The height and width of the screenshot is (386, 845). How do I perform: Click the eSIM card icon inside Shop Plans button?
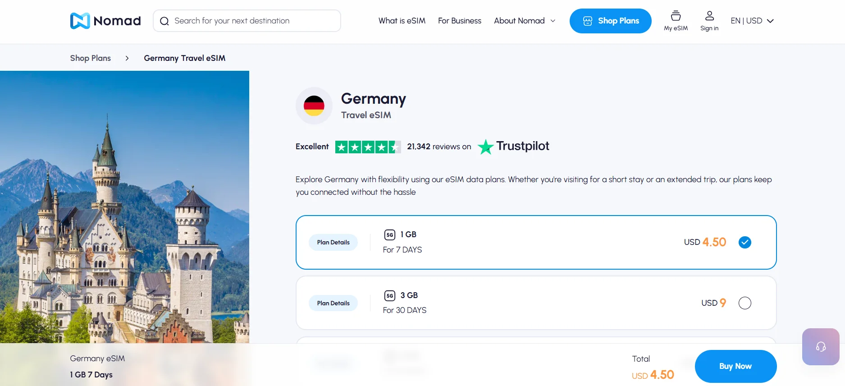pyautogui.click(x=587, y=20)
